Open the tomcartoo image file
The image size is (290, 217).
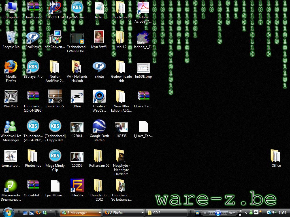tap(11, 158)
